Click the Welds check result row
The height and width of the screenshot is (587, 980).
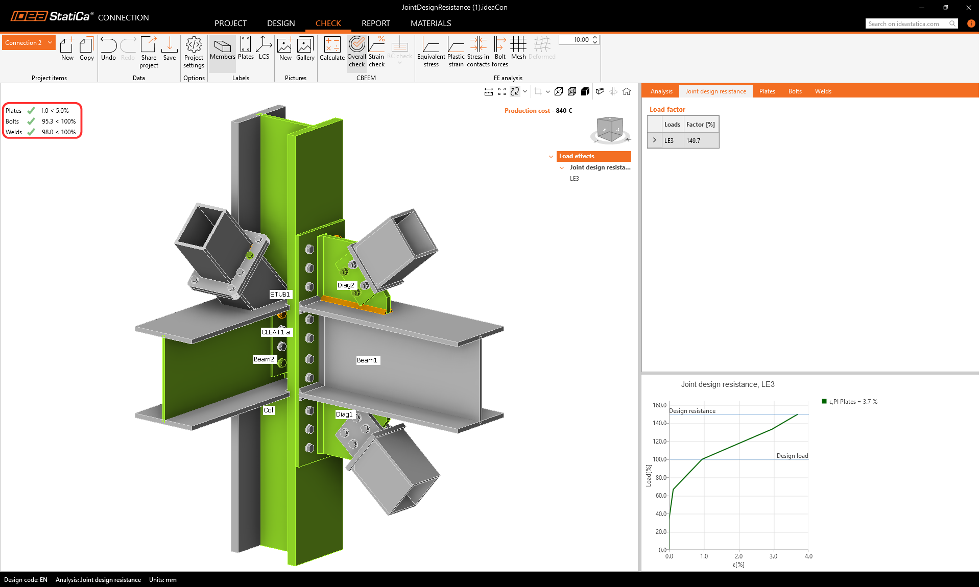tap(41, 132)
